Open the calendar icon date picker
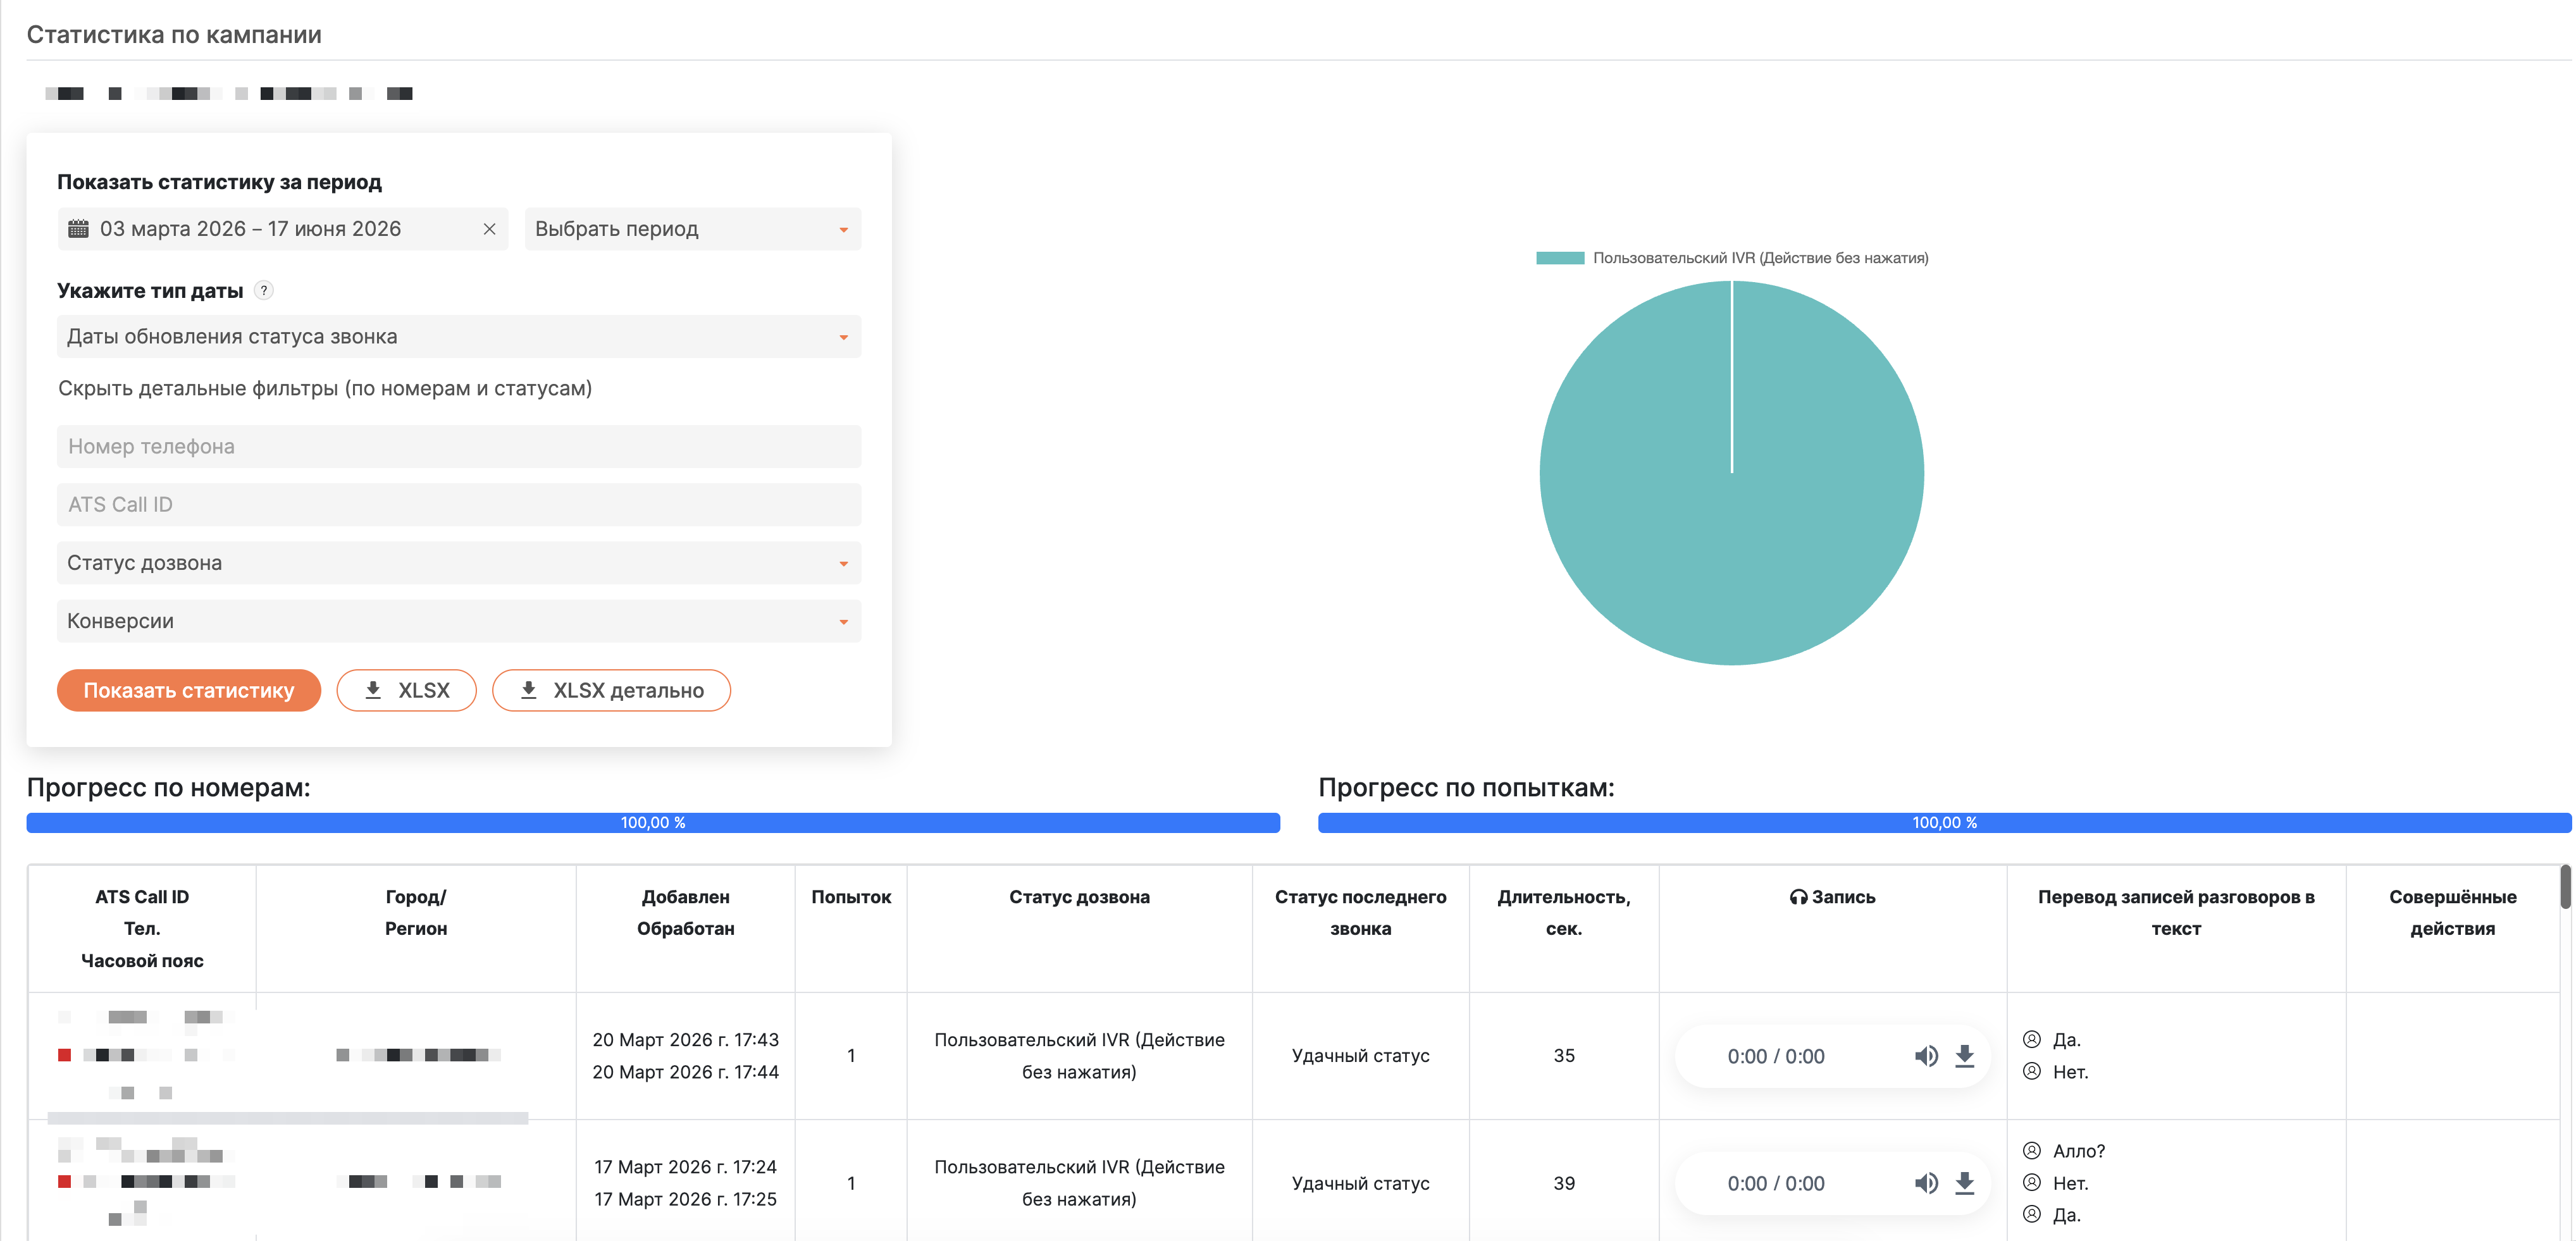Image resolution: width=2576 pixels, height=1241 pixels. tap(78, 229)
